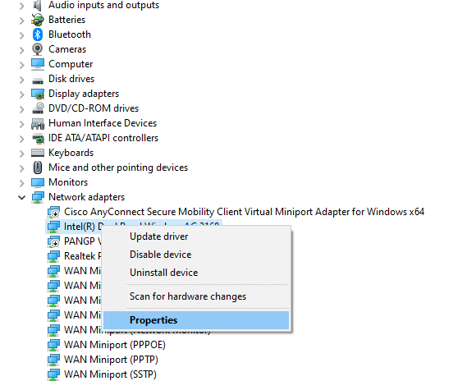Click the Batteries category icon
This screenshot has width=453, height=381.
(x=38, y=20)
